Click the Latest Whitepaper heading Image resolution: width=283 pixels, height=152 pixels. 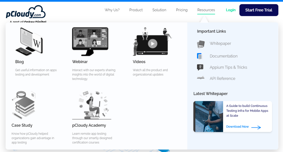(210, 94)
